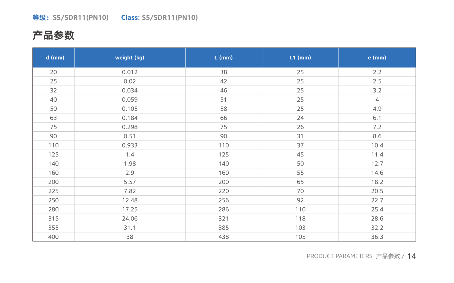Click the L value 438 cell
454x283 pixels.
223,237
